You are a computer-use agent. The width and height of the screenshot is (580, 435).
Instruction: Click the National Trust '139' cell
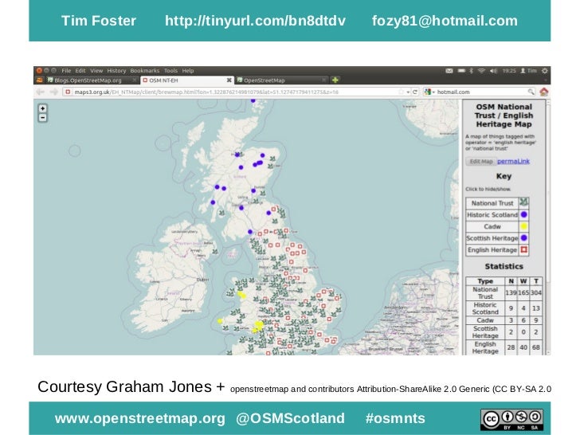coord(511,292)
